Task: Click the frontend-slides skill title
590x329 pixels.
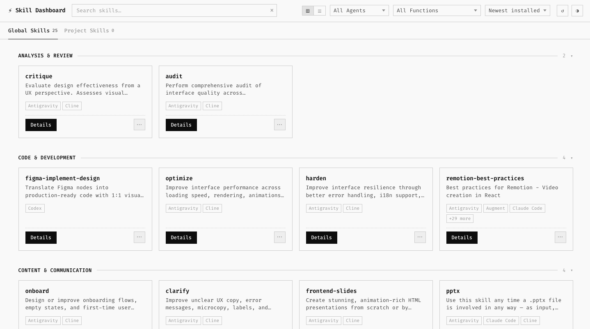Action: pos(332,291)
